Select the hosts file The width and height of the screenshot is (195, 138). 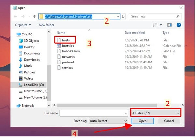(x=65, y=40)
